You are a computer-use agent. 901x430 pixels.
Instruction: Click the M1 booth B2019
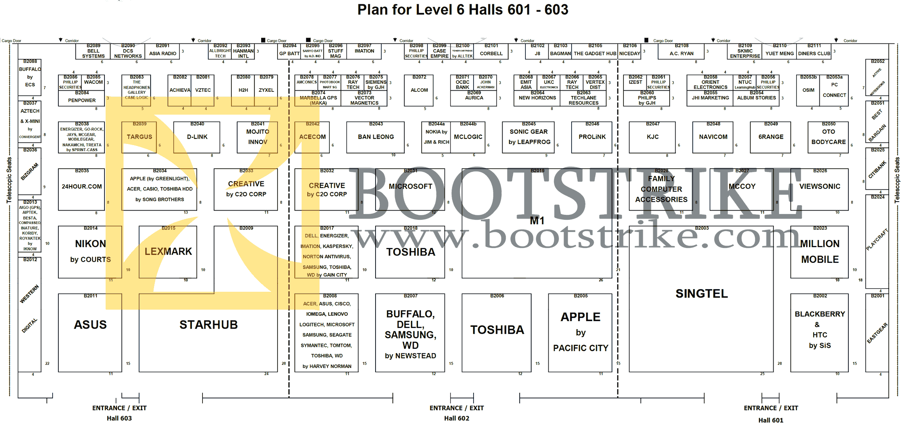tap(537, 223)
